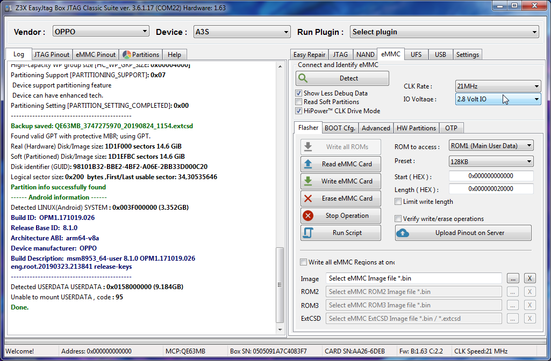
Task: Clear Image file path with X button
Action: tap(529, 278)
